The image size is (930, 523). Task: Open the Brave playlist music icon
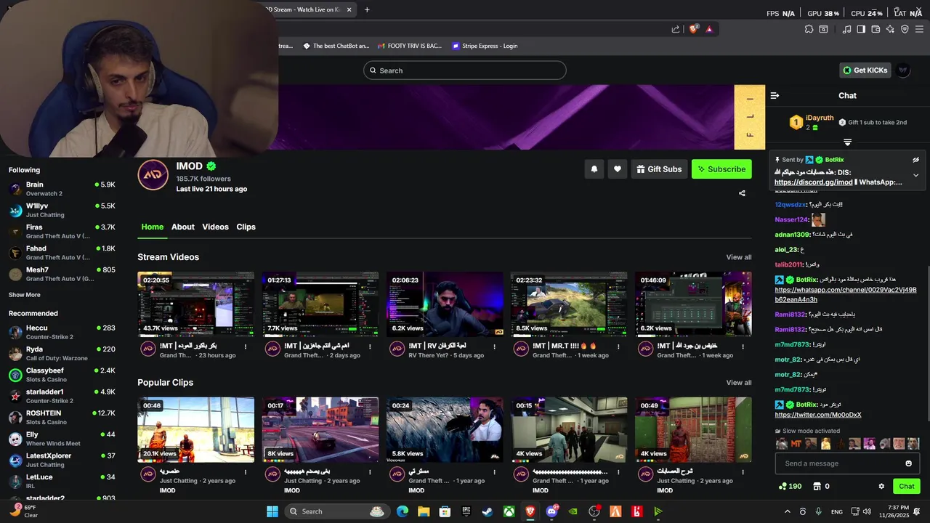(846, 29)
